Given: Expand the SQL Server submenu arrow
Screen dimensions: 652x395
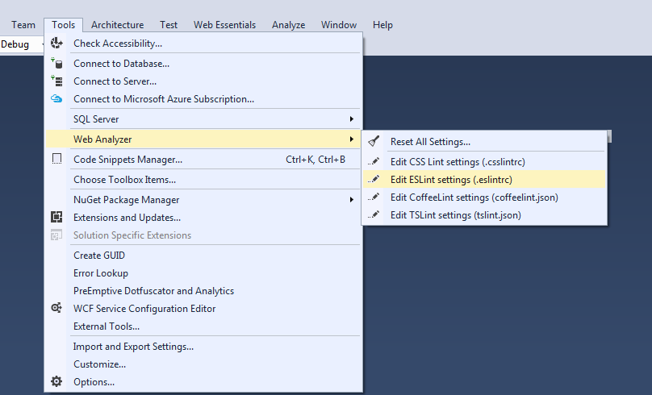Looking at the screenshot, I should click(x=352, y=118).
